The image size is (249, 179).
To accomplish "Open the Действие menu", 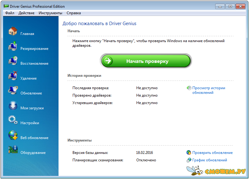I will tap(26, 13).
